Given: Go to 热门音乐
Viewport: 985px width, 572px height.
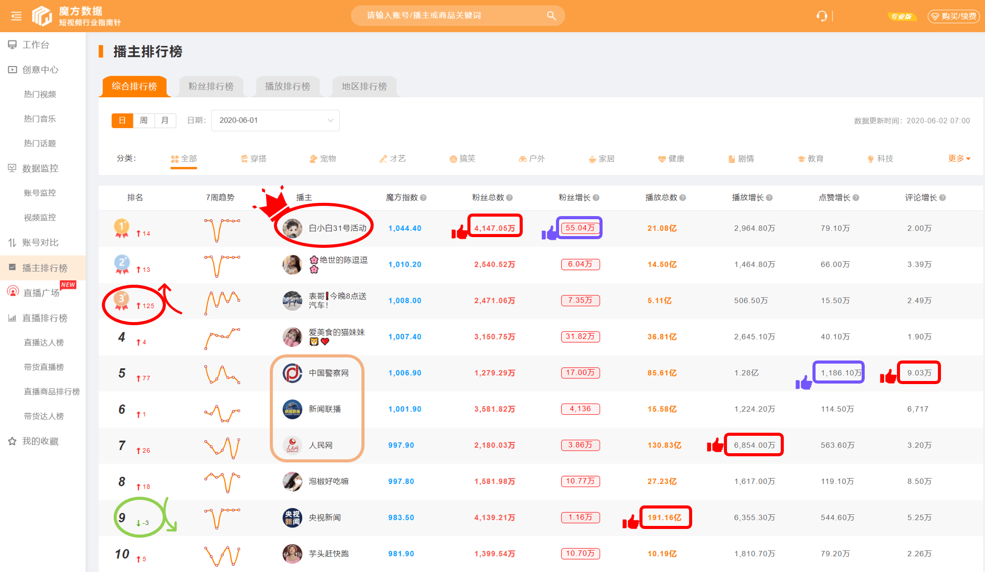Looking at the screenshot, I should 40,119.
